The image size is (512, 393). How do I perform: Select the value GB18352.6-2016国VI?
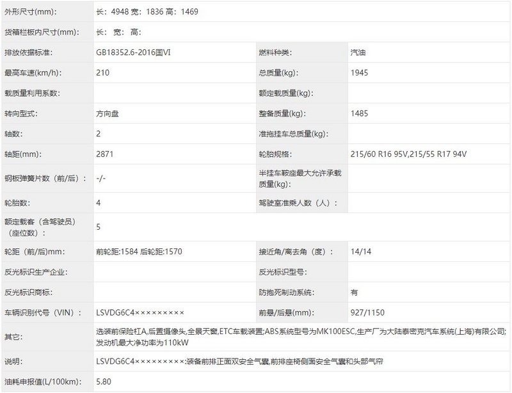[x=133, y=52]
